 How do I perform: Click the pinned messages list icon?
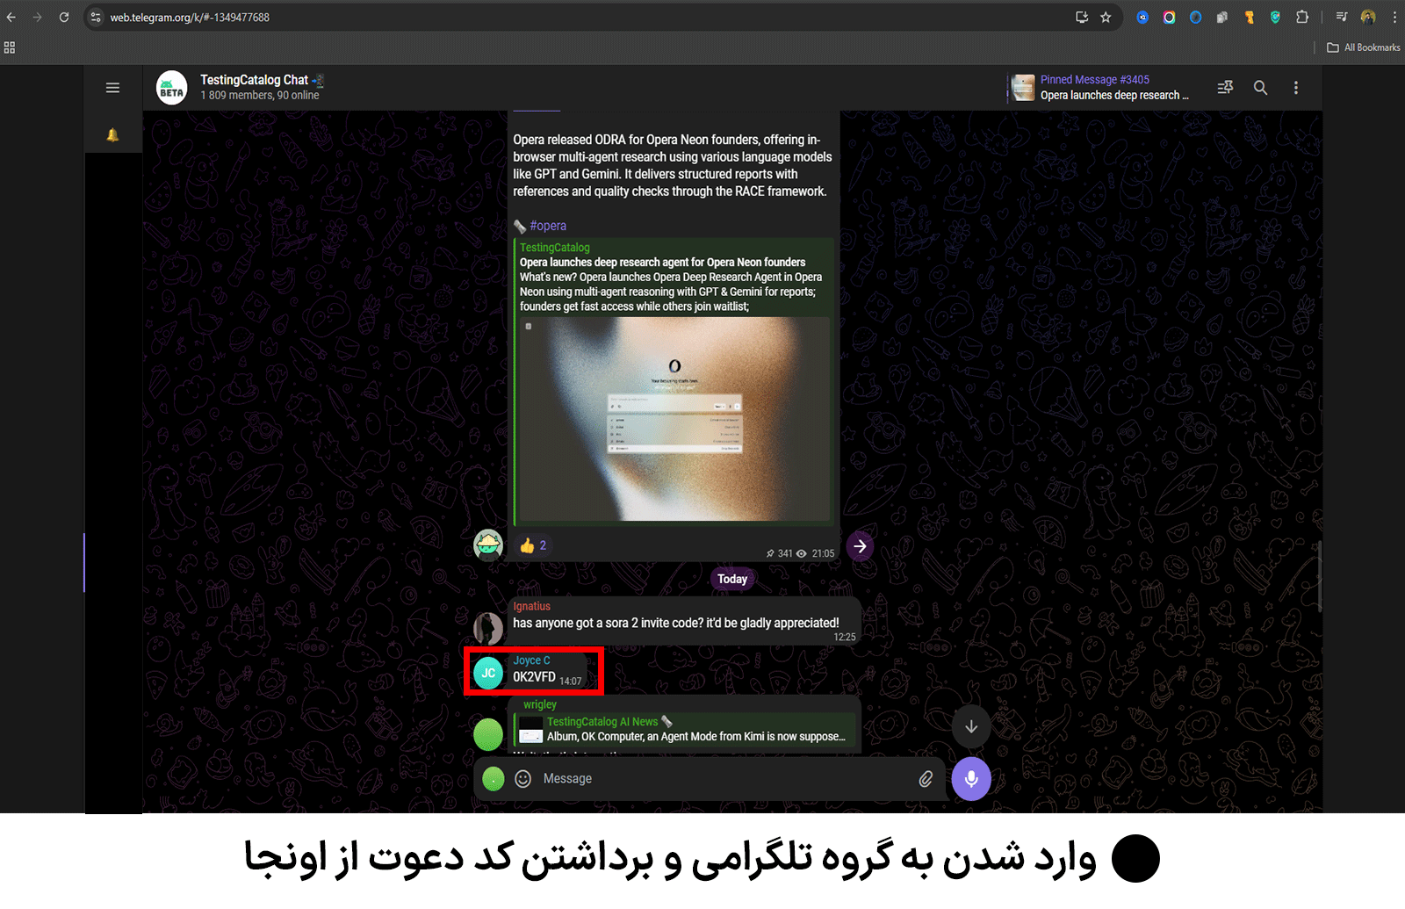[x=1225, y=88]
